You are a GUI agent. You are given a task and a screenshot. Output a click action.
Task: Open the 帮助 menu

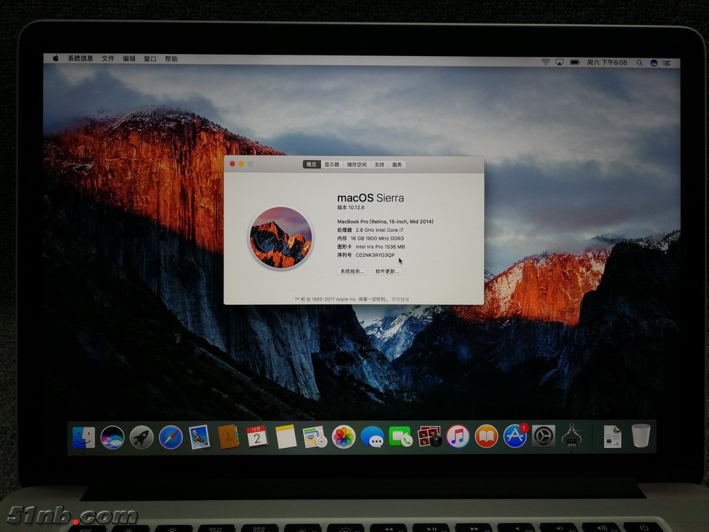tap(172, 59)
